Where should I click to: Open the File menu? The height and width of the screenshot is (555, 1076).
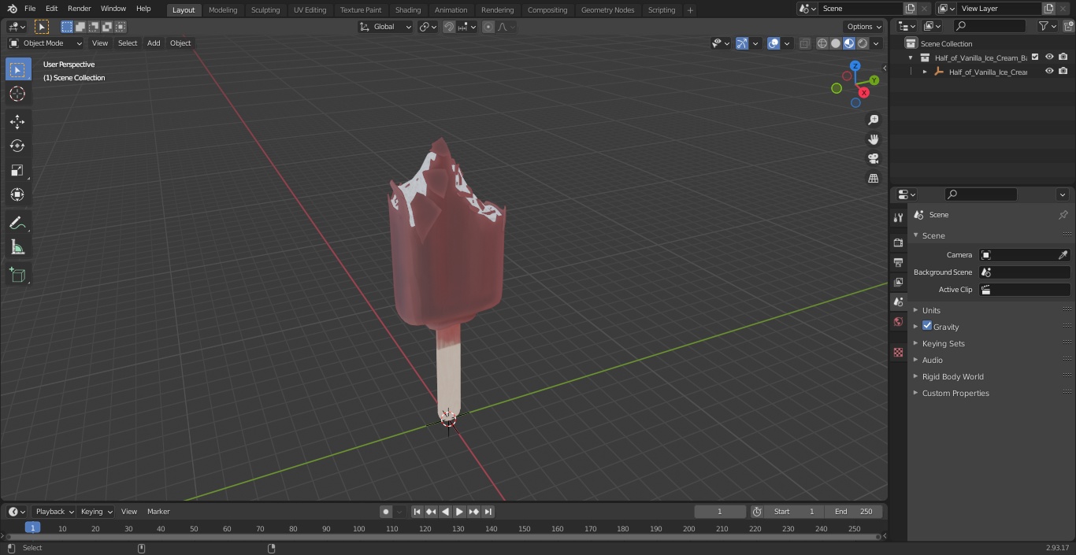pyautogui.click(x=30, y=9)
